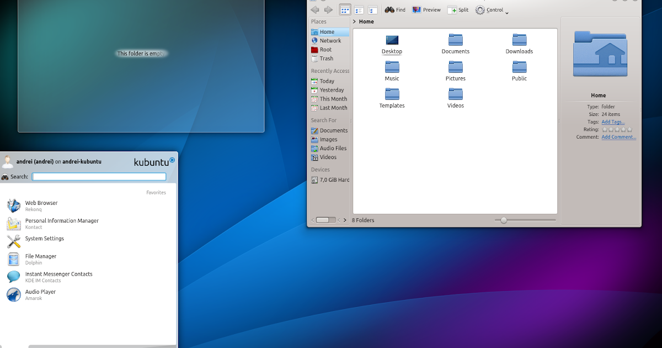662x348 pixels.
Task: Open Instant Messenger Contacts
Action: point(88,277)
